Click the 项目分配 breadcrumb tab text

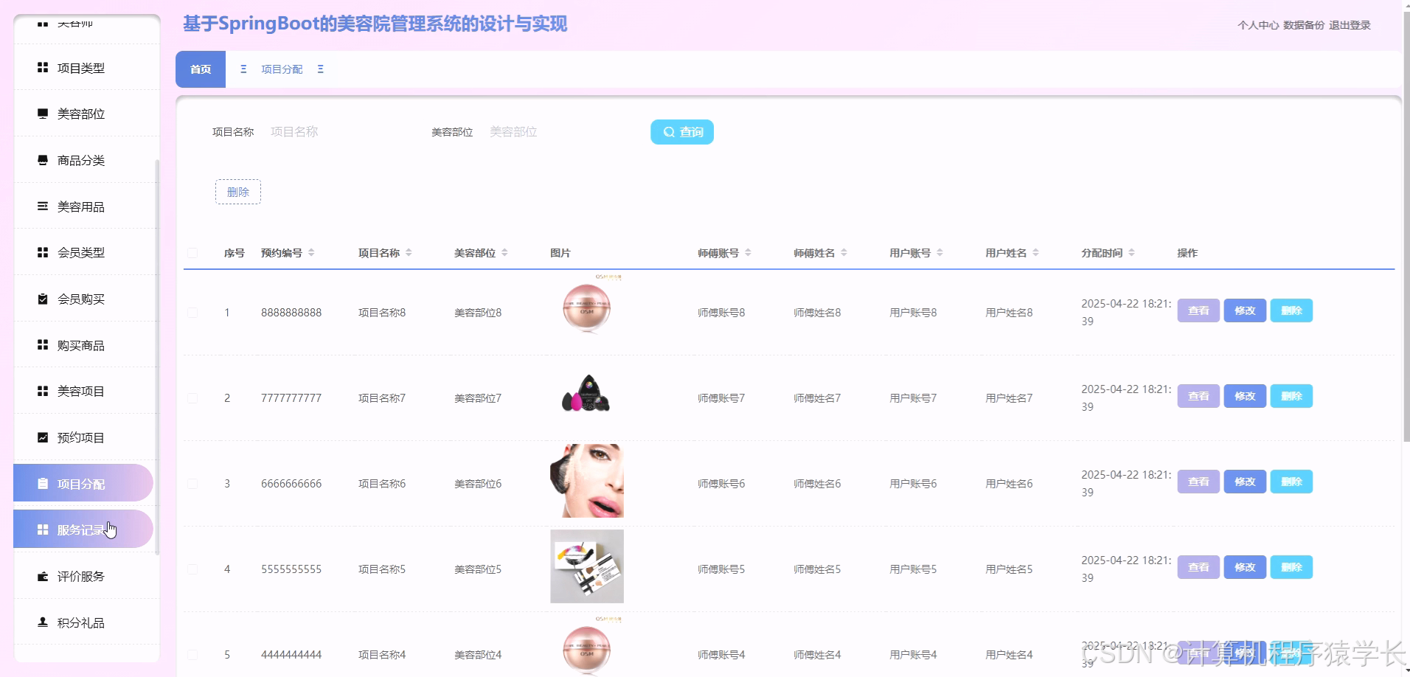(x=282, y=69)
